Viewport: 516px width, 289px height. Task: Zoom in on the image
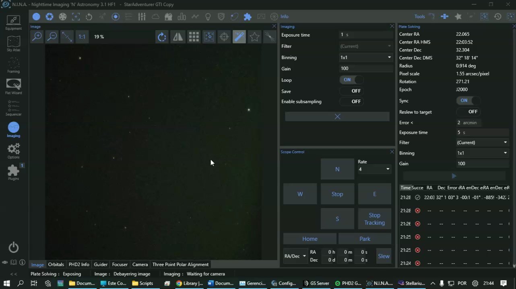coord(37,37)
